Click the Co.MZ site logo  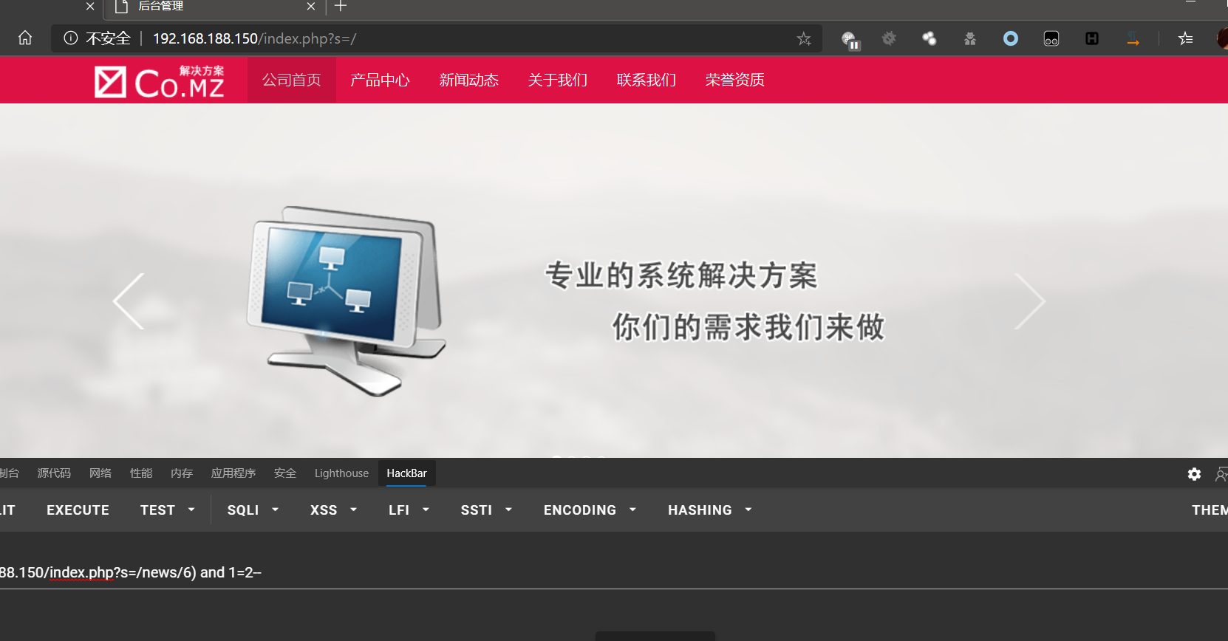pyautogui.click(x=160, y=81)
